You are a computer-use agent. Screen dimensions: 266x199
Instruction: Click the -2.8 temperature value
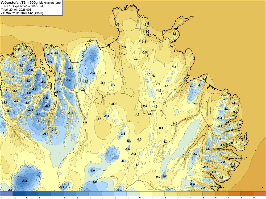[207, 149]
